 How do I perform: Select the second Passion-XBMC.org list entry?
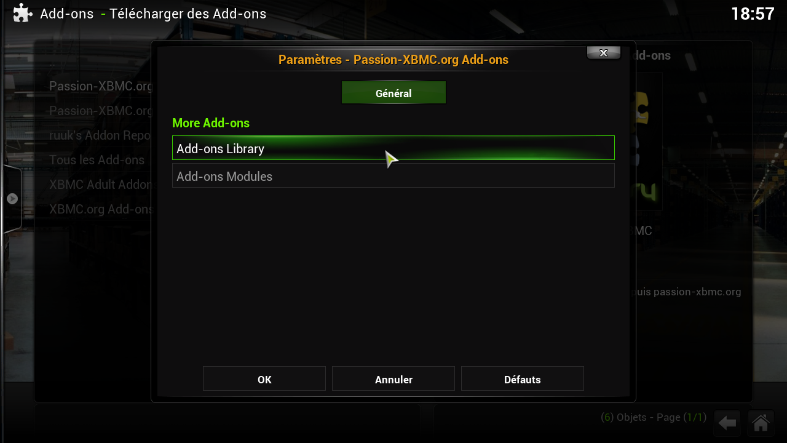point(100,111)
